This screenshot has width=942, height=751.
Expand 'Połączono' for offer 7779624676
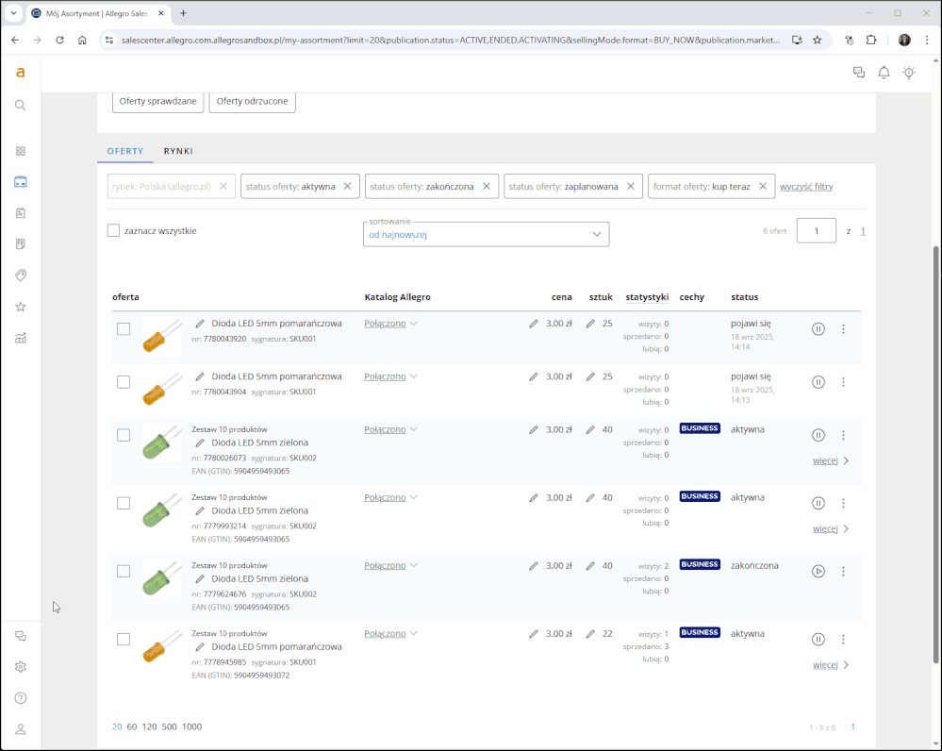(390, 565)
